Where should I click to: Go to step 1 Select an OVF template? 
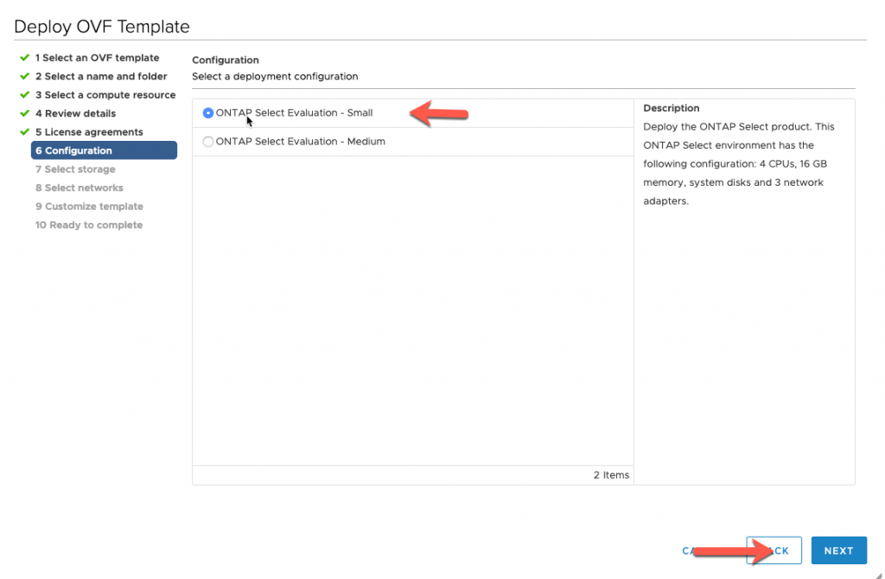point(97,58)
